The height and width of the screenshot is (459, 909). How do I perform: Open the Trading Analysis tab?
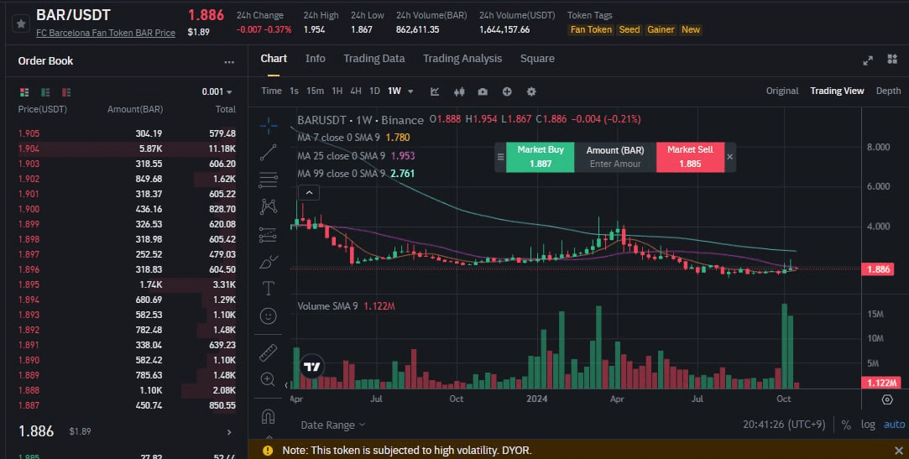click(x=462, y=59)
